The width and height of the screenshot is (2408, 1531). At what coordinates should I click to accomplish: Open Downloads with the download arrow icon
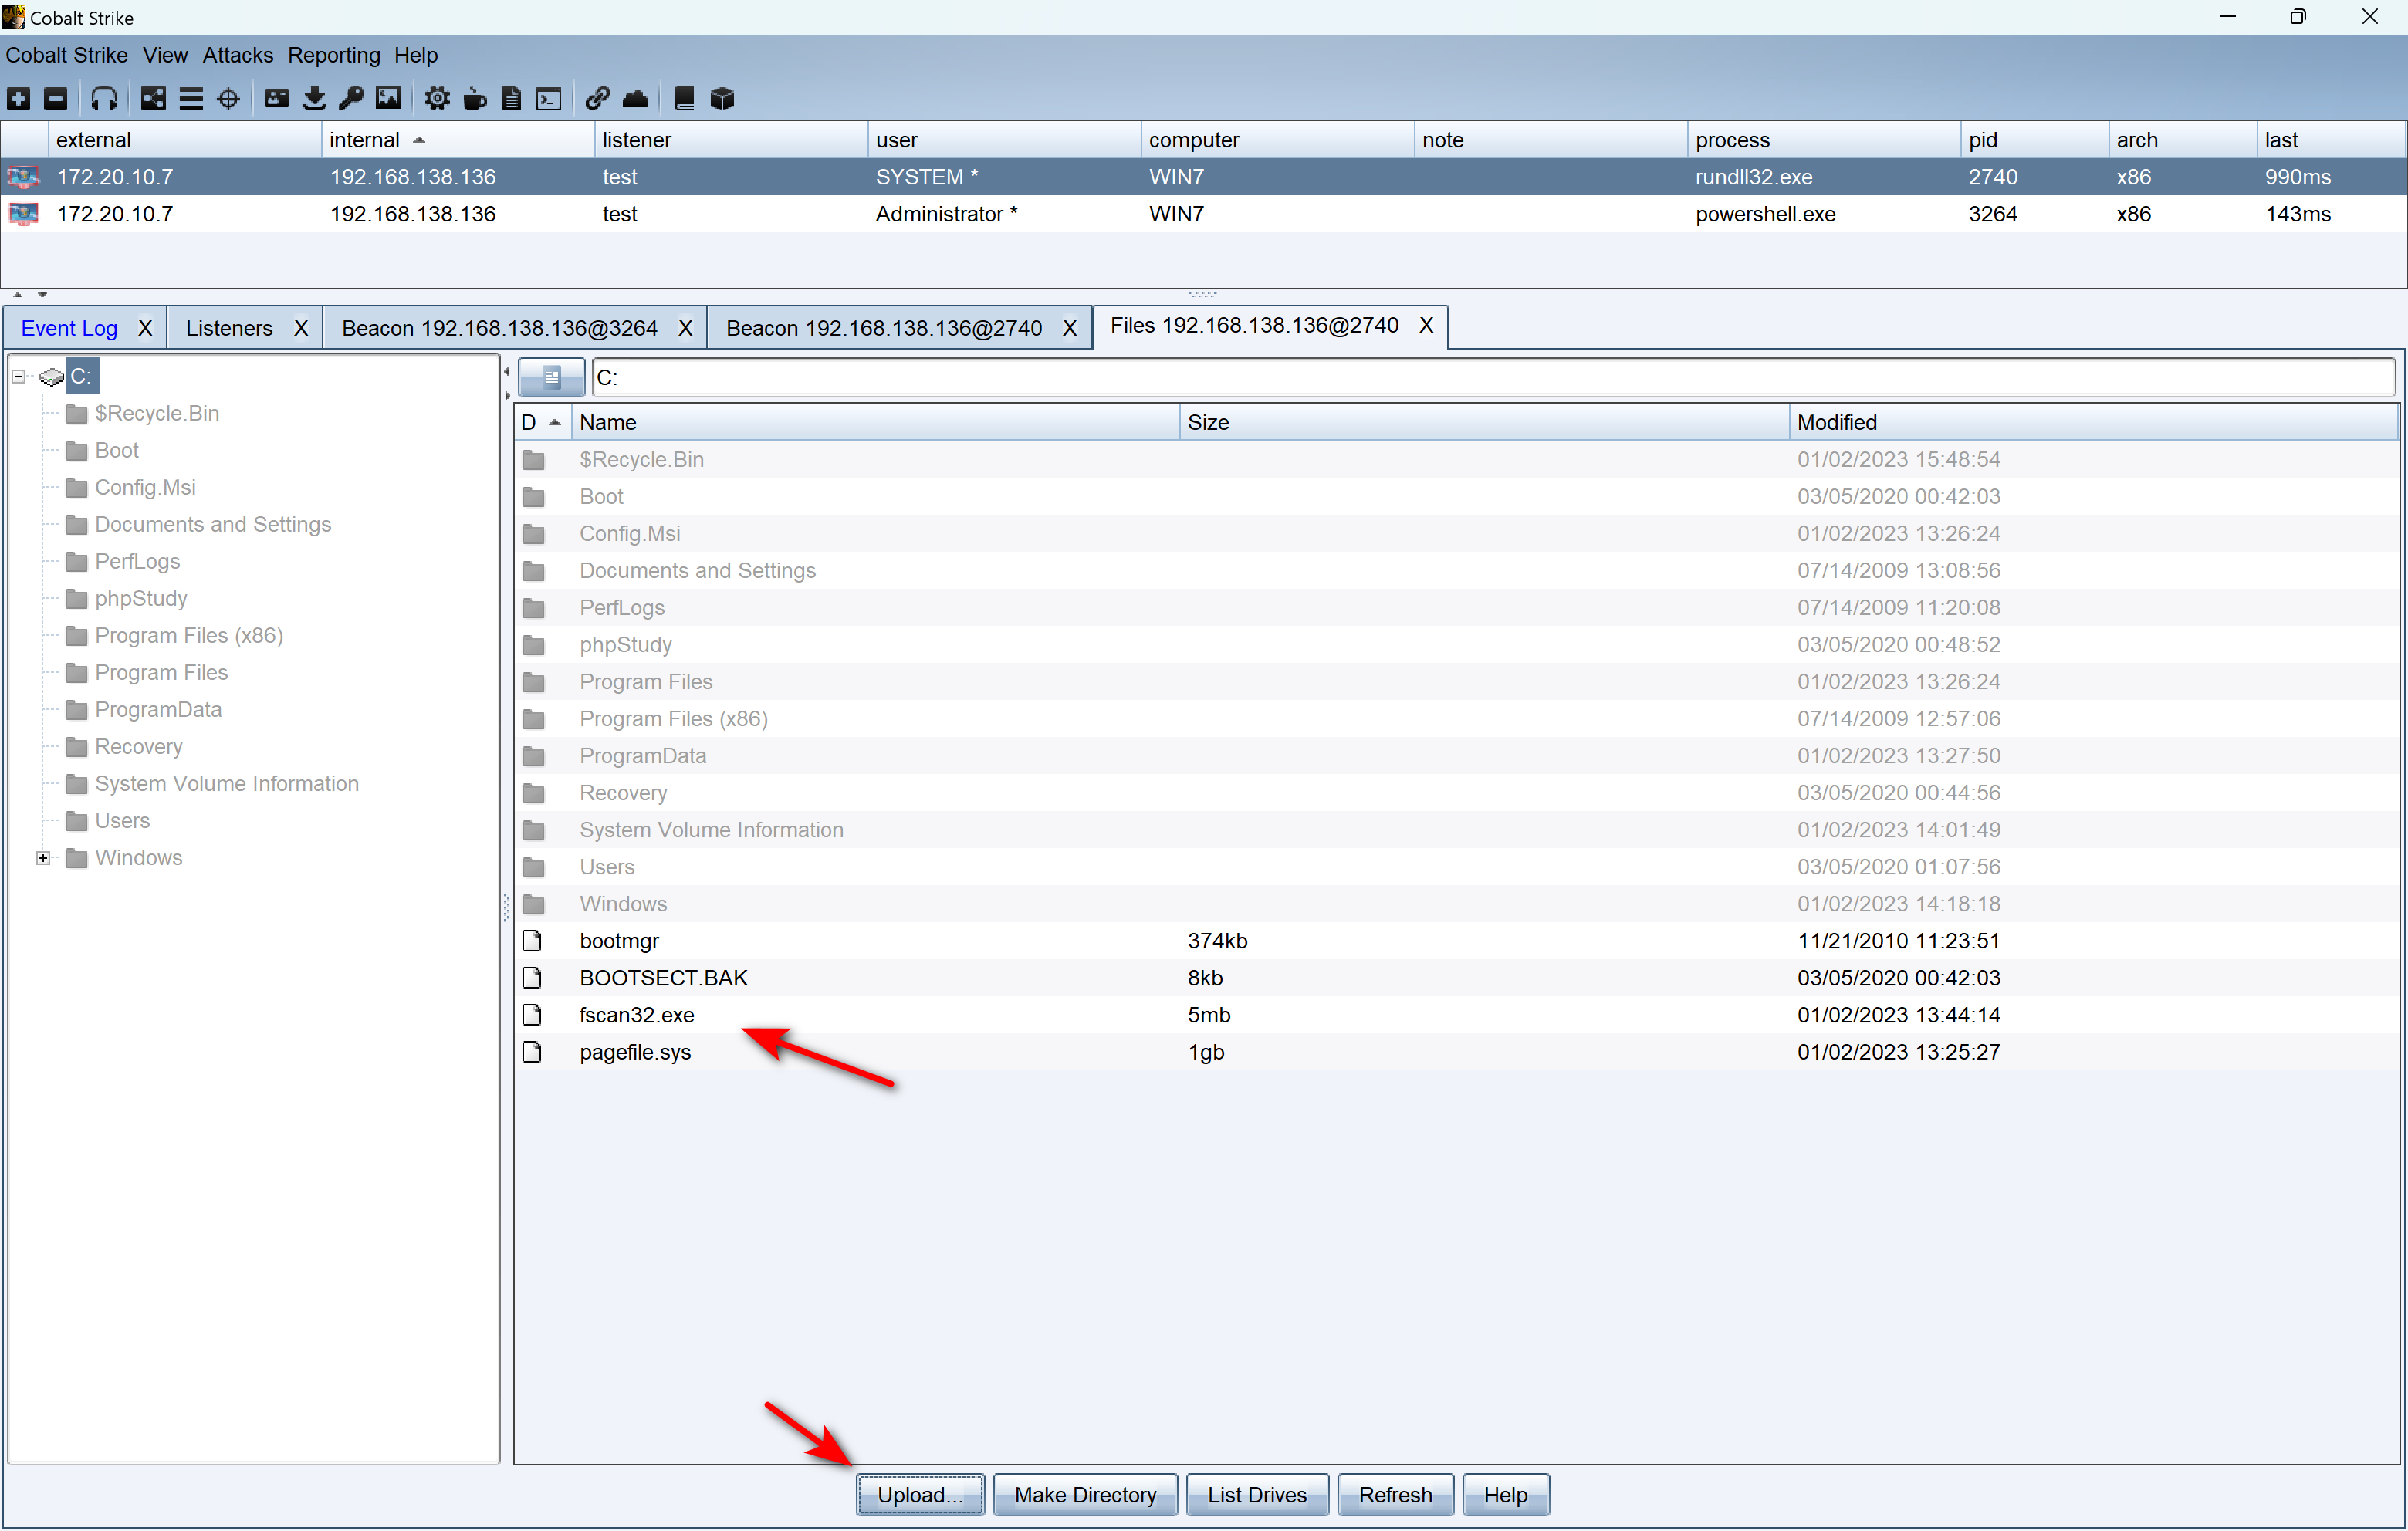pos(314,98)
